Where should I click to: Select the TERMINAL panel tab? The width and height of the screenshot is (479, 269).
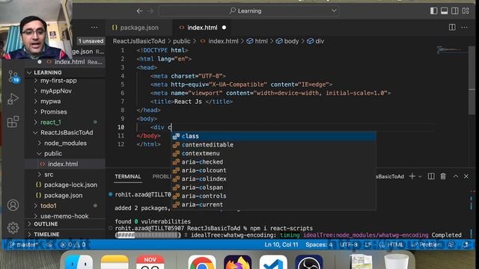(128, 176)
